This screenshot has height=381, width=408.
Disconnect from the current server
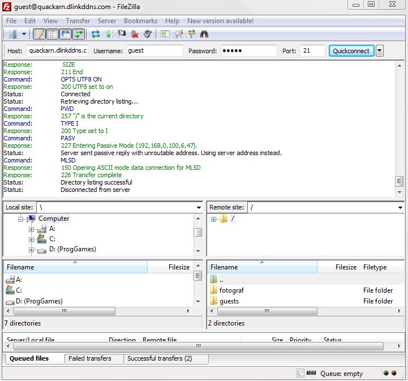click(135, 34)
